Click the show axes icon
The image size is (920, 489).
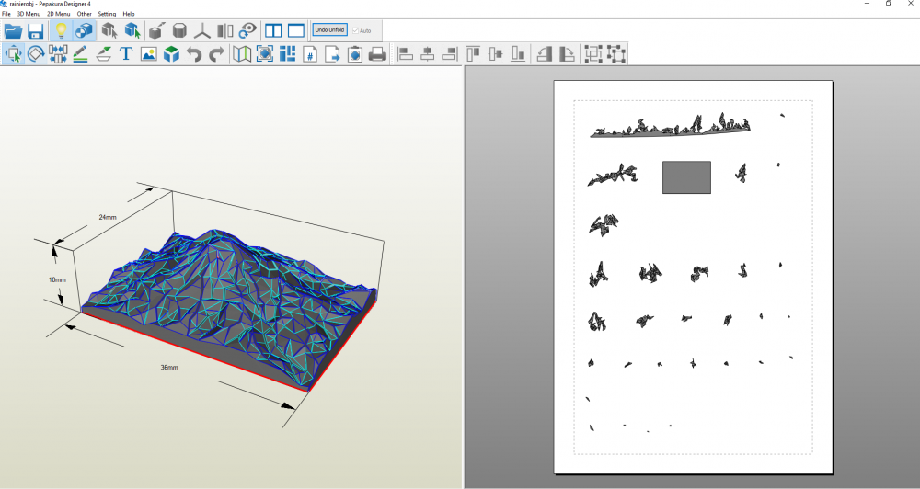point(202,31)
